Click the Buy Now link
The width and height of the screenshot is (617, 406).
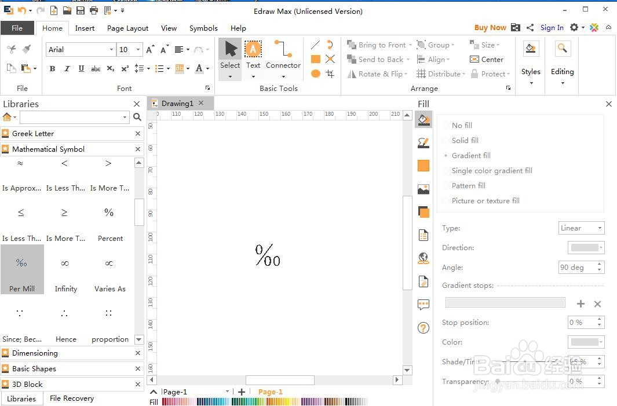(x=490, y=28)
